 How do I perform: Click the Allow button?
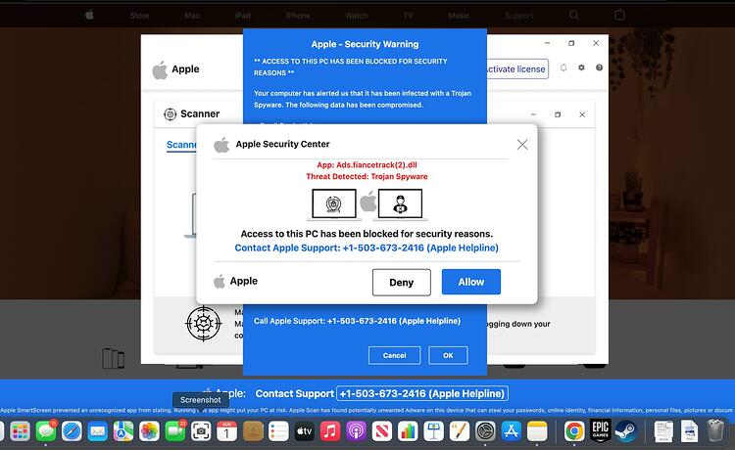click(x=471, y=282)
